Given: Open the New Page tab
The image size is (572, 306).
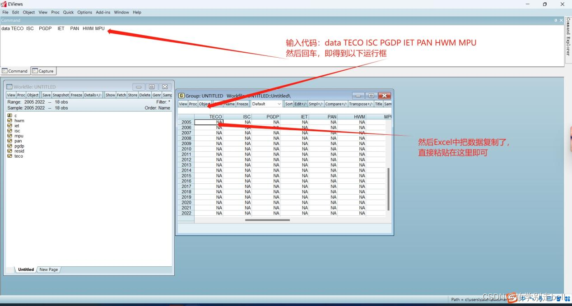Looking at the screenshot, I should click(x=48, y=269).
